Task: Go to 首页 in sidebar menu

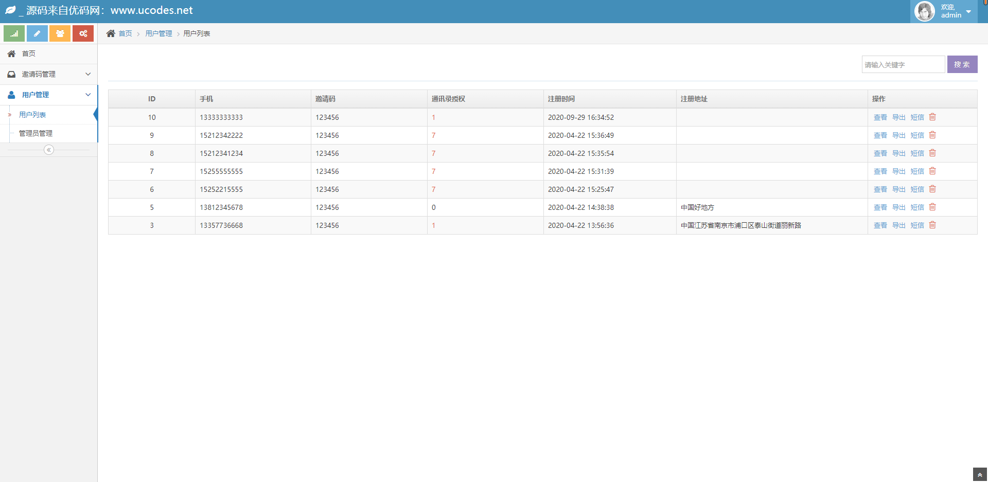Action: (29, 53)
